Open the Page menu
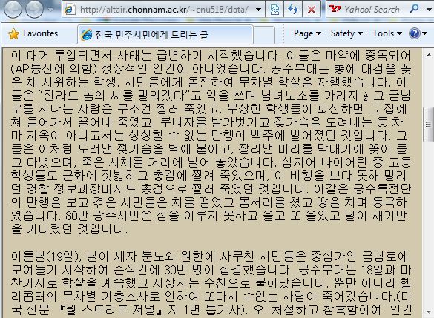 307,33
